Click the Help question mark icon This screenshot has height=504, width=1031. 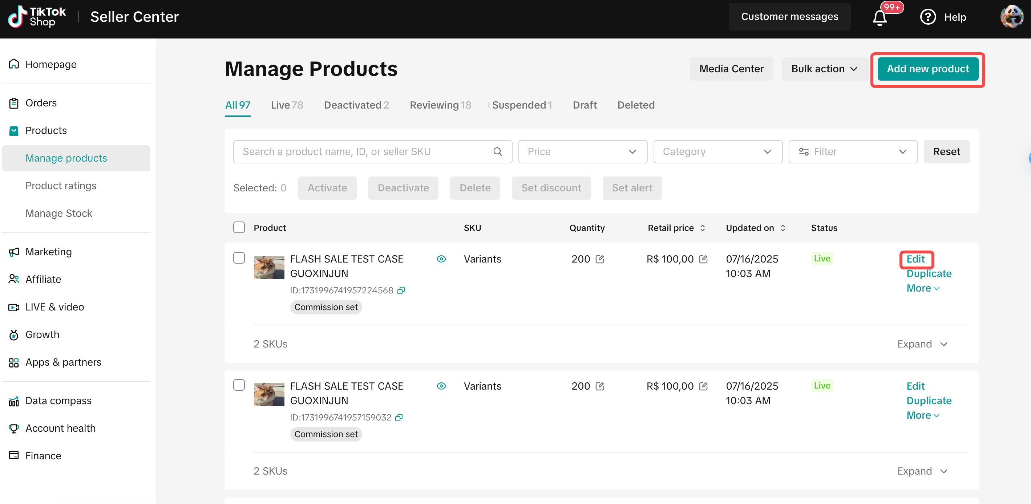coord(927,17)
